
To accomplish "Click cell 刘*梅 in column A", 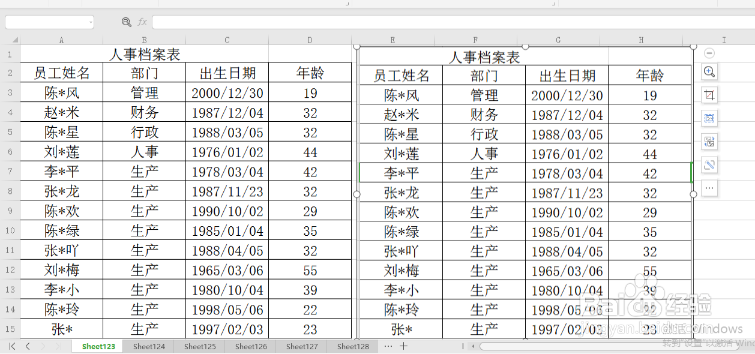I will pos(62,271).
